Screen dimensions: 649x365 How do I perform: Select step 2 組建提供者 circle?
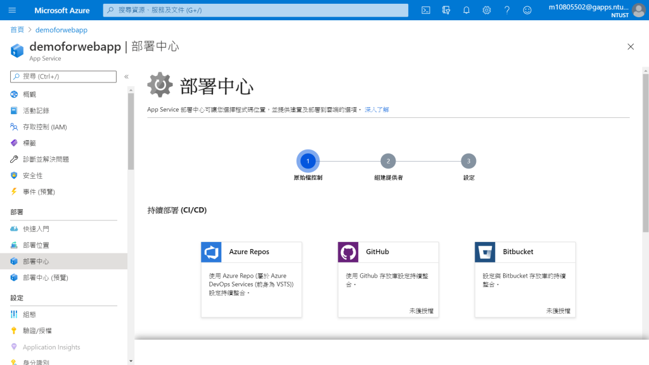pyautogui.click(x=388, y=161)
